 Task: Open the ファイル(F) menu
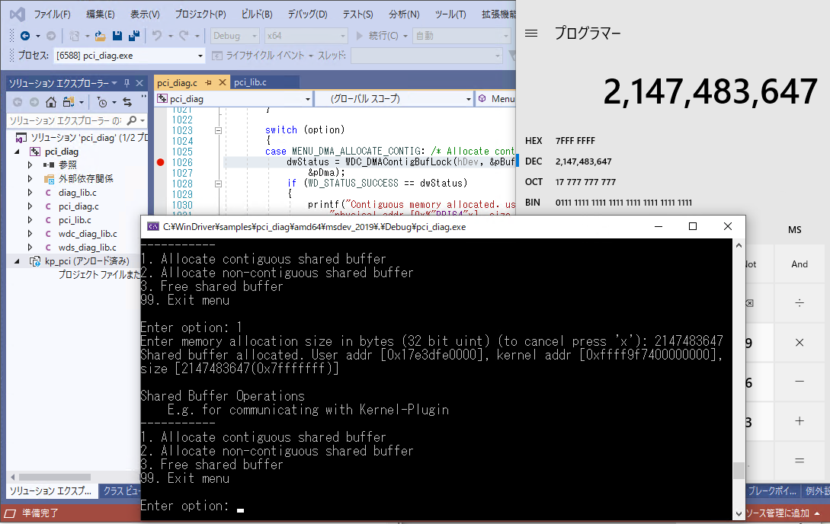coord(52,14)
